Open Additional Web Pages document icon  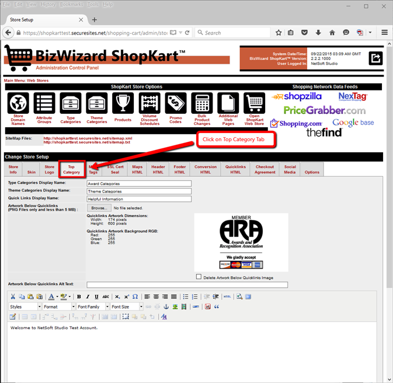pyautogui.click(x=228, y=103)
